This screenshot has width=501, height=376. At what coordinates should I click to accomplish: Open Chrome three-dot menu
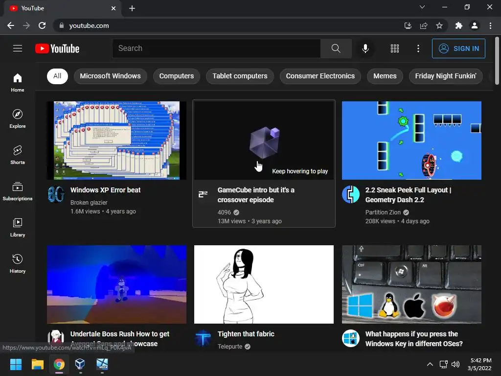click(490, 25)
